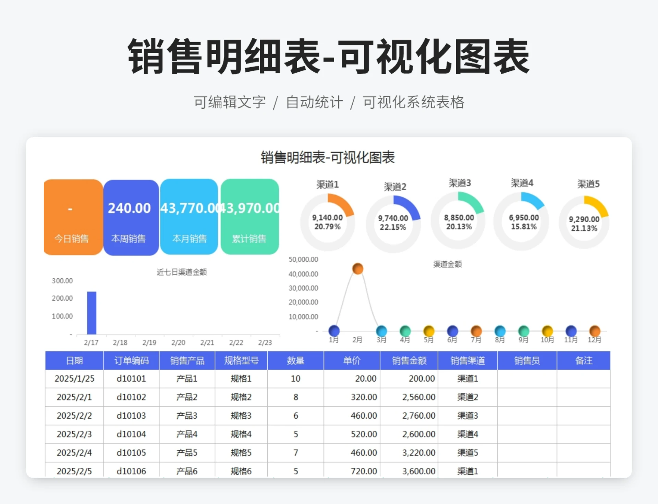Click the 12月 data point marker
The image size is (658, 504).
[x=595, y=331]
